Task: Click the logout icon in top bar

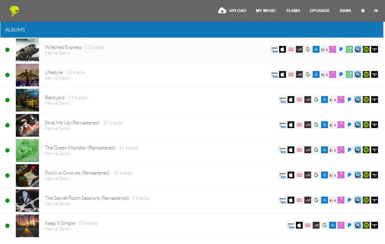Action: pyautogui.click(x=376, y=11)
